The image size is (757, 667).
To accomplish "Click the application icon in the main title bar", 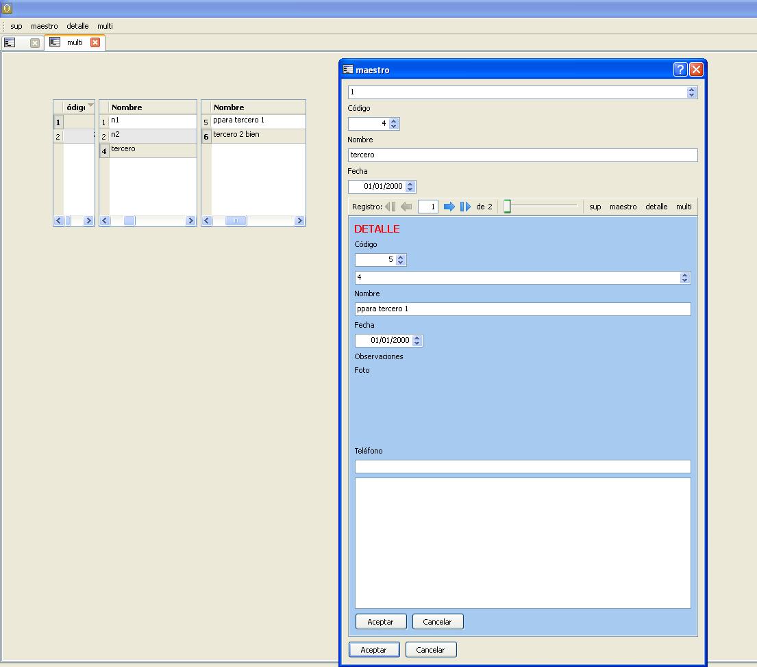I will [7, 8].
